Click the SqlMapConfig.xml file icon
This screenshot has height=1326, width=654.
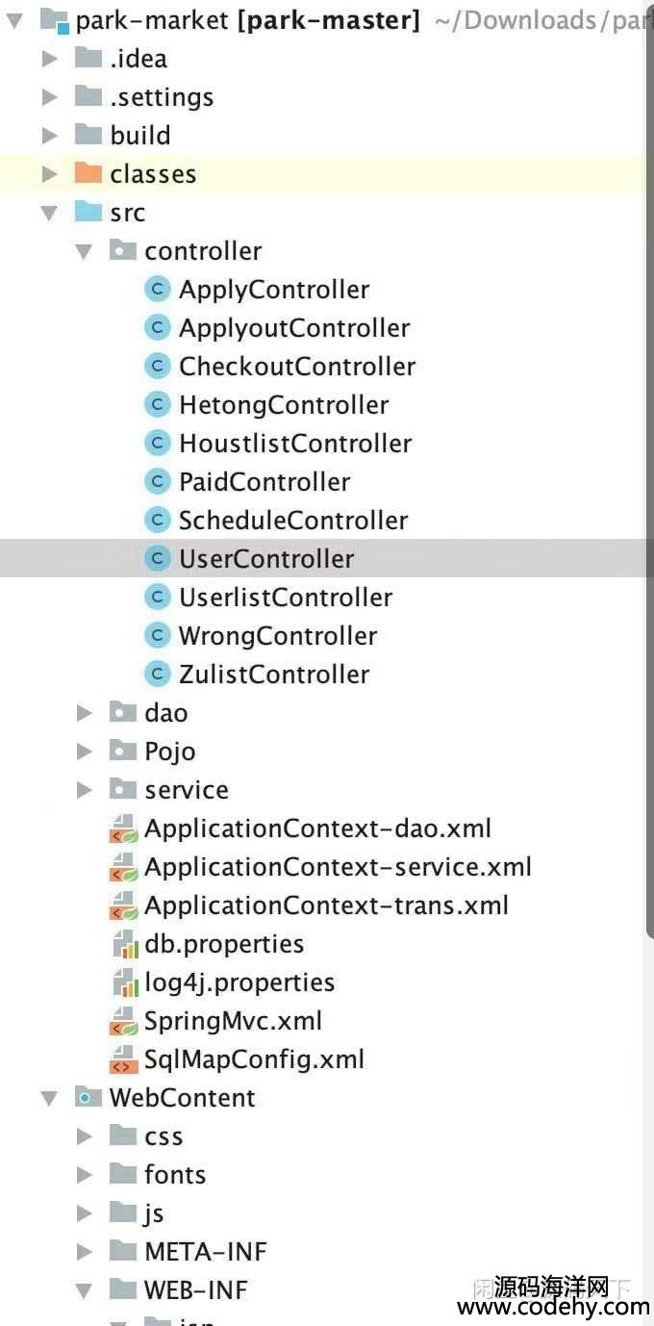[x=121, y=1059]
